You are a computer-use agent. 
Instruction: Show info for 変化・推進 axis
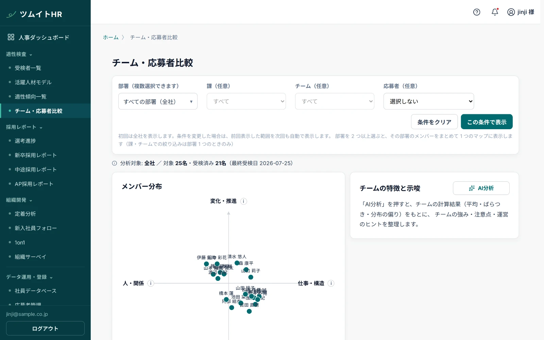click(243, 201)
